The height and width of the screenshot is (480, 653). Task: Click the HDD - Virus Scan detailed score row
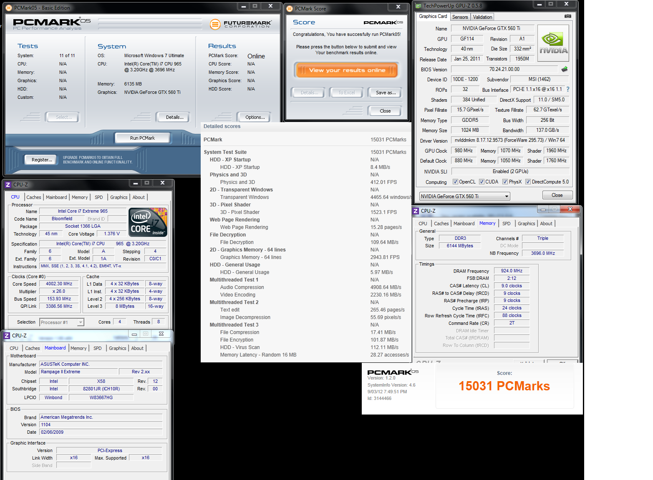point(307,347)
